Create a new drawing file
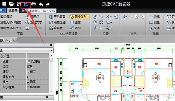This screenshot has width=175, height=101. coord(4,4)
